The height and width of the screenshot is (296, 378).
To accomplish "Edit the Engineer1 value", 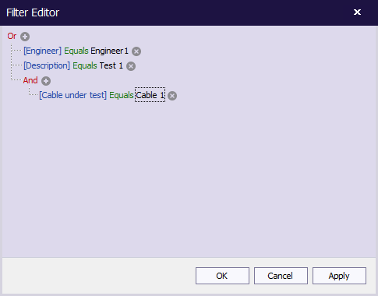I will (110, 51).
